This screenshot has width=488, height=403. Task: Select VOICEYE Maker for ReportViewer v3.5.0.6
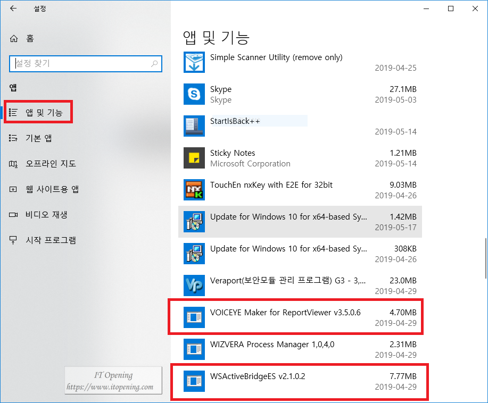click(285, 313)
